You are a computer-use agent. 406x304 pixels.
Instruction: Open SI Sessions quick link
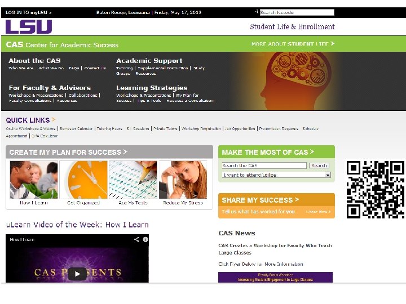(138, 128)
